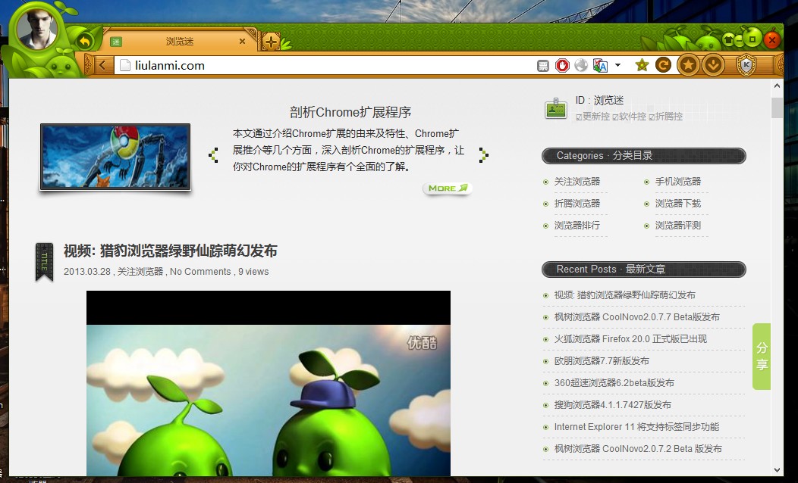Click the grey globe icon in address bar
The width and height of the screenshot is (798, 483).
tap(581, 66)
